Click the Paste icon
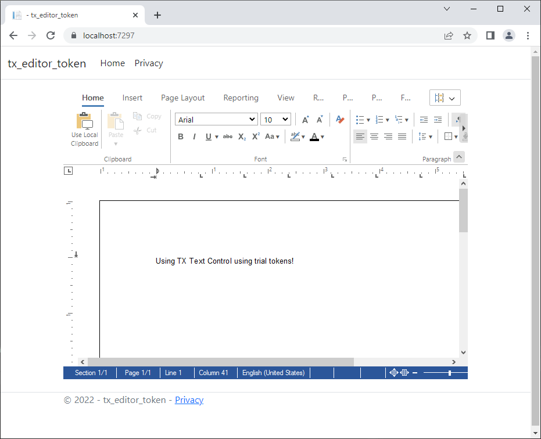The width and height of the screenshot is (541, 439). (x=116, y=121)
